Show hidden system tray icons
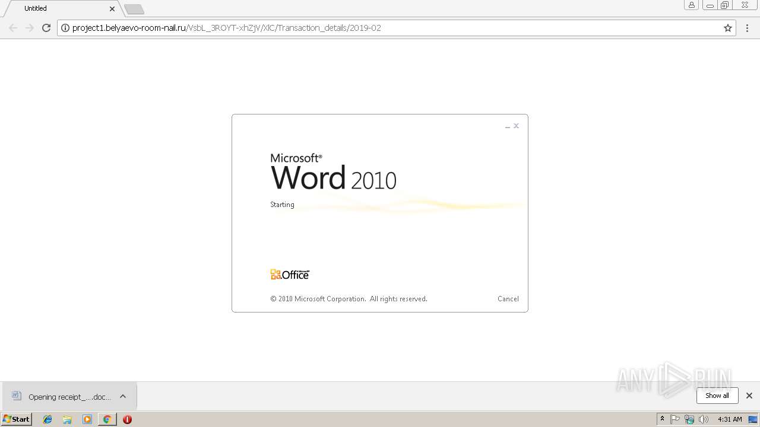The width and height of the screenshot is (760, 427). pos(662,419)
